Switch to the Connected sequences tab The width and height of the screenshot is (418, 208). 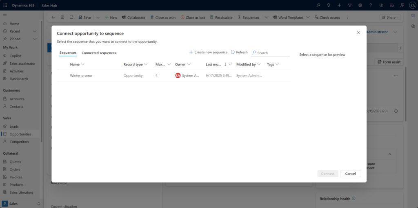click(x=99, y=53)
